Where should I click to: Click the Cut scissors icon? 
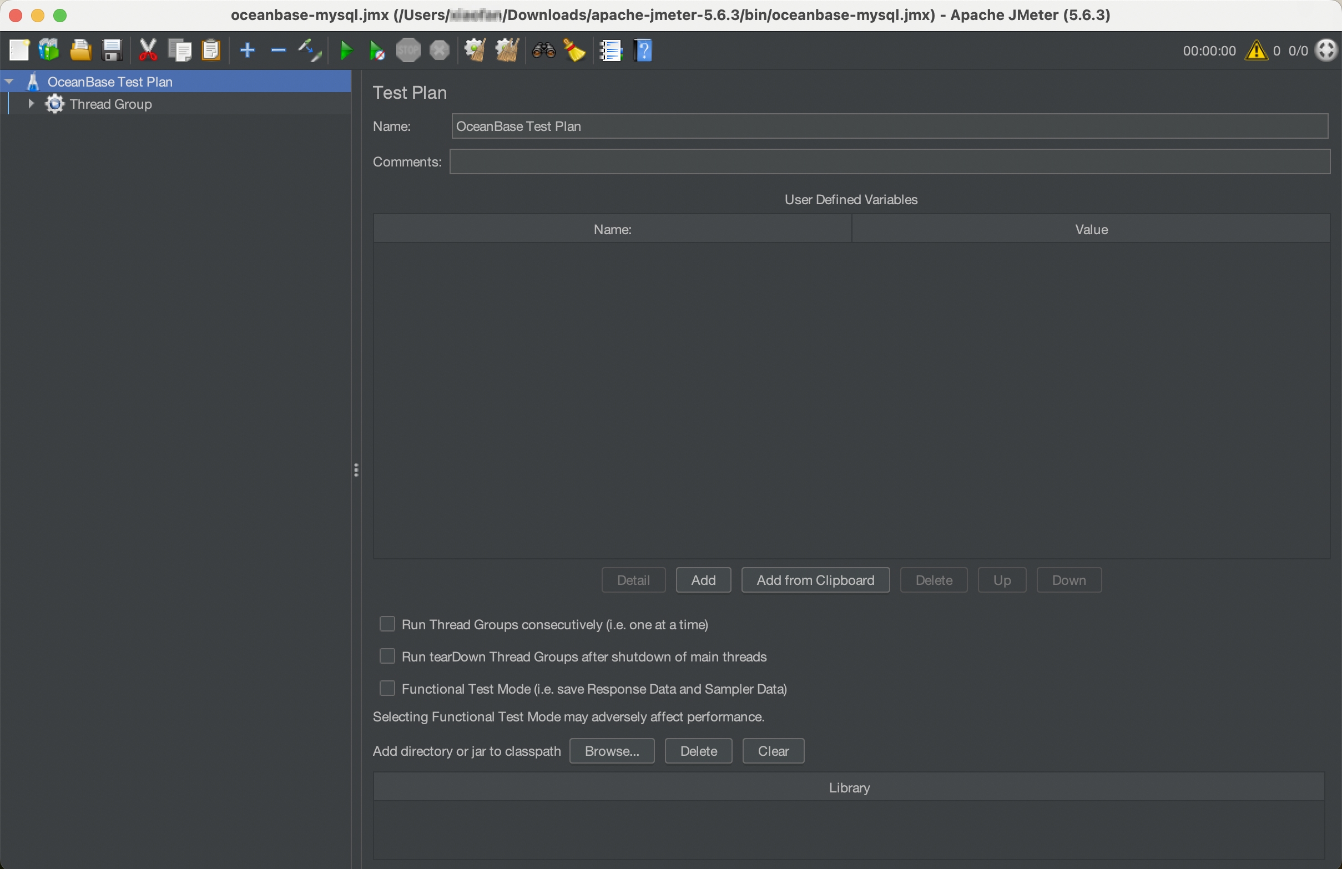click(148, 50)
